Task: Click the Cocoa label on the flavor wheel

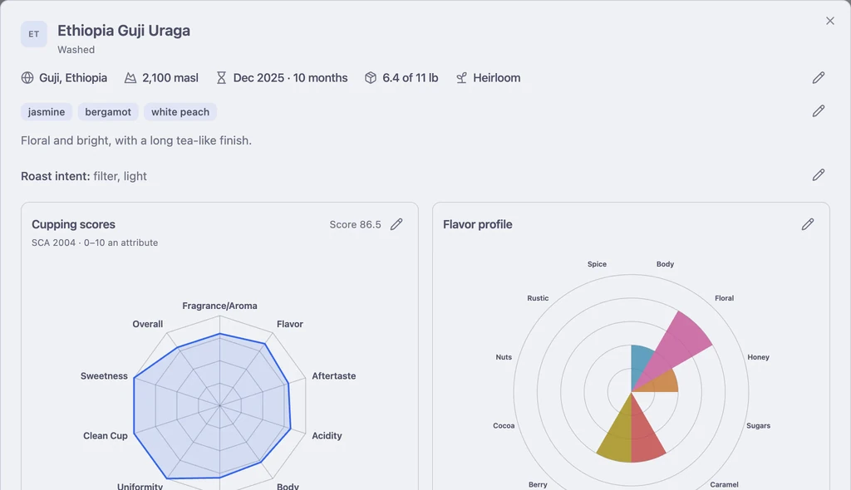Action: click(x=504, y=425)
